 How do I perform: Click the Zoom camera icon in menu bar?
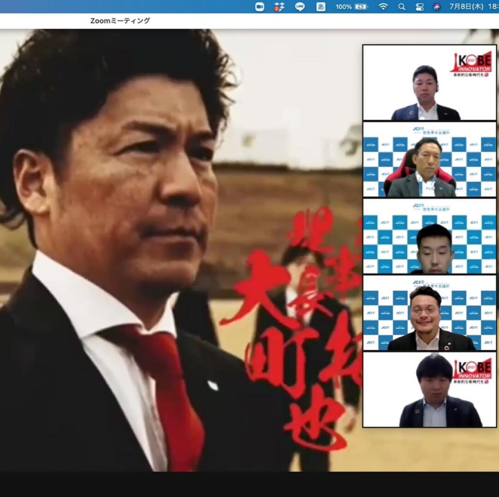point(260,6)
